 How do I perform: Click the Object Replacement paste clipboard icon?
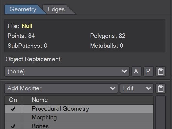pos(161,71)
